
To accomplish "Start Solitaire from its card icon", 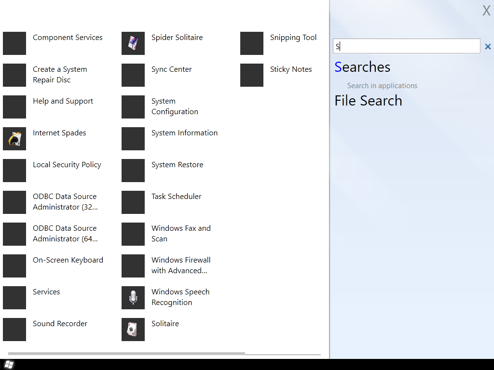I will point(133,330).
